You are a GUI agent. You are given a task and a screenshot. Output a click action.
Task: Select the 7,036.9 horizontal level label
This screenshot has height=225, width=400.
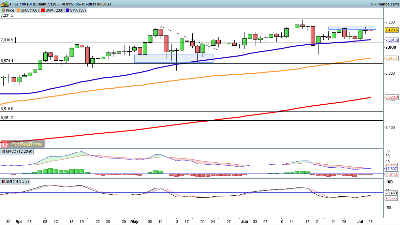click(x=7, y=40)
